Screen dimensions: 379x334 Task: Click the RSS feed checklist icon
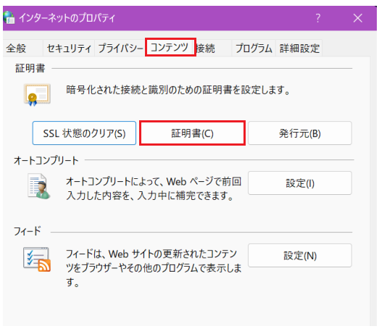point(37,259)
